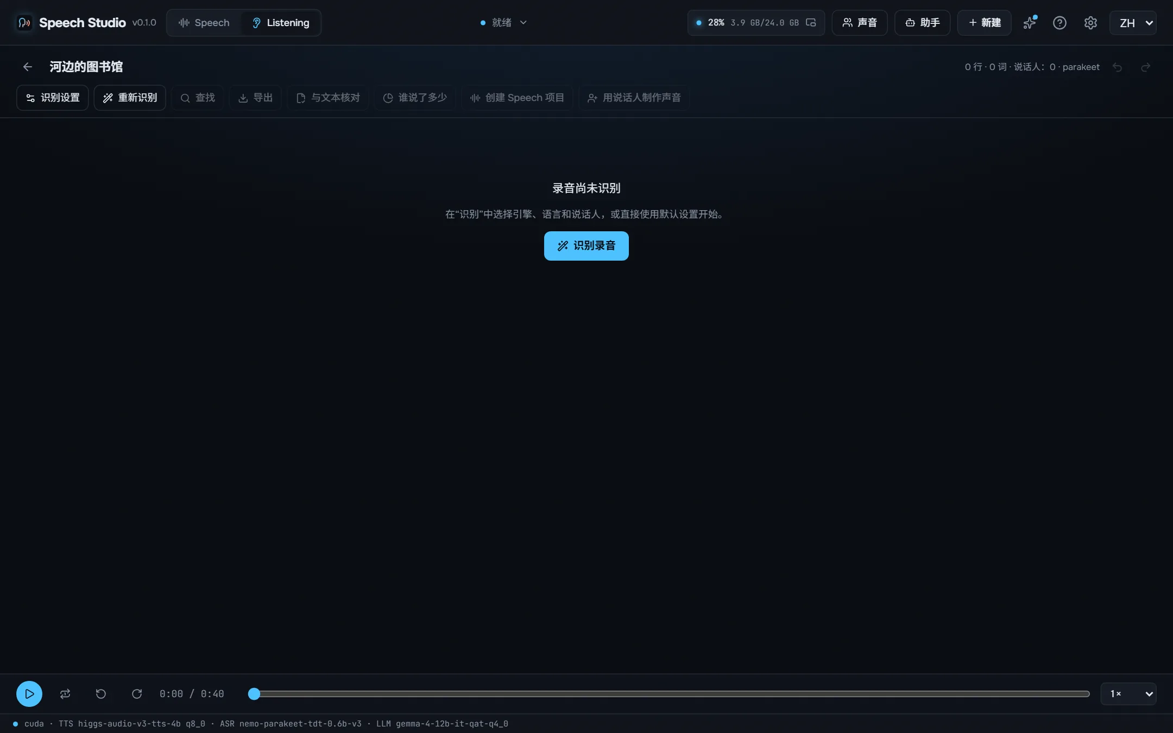Click the Speech Studio logo icon
The width and height of the screenshot is (1173, 733).
point(24,23)
